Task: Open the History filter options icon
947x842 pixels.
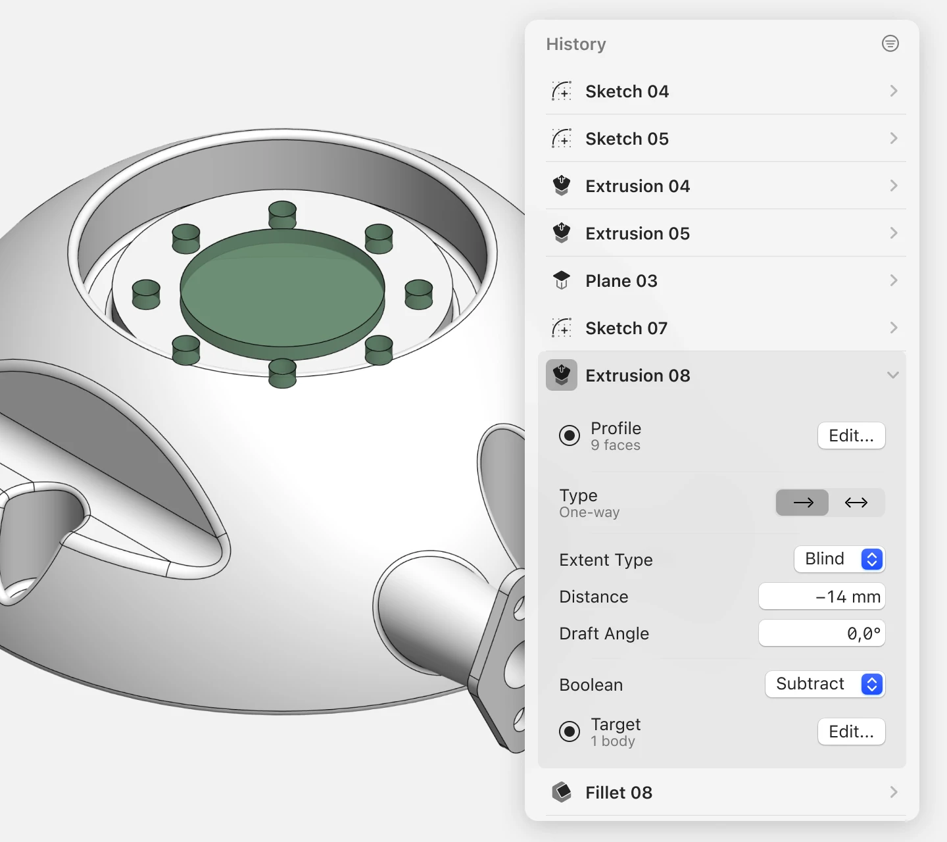Action: pos(890,43)
